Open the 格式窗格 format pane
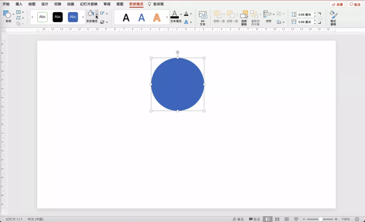Image resolution: width=365 pixels, height=222 pixels. [333, 18]
